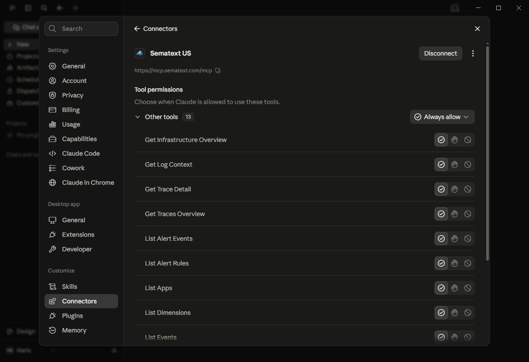Viewport: 529px width, 362px height.
Task: Click the 13 tools count badge
Action: tap(188, 117)
